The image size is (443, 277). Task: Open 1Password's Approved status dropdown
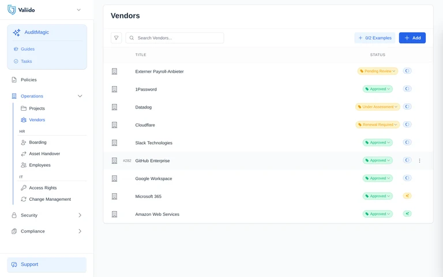click(378, 89)
